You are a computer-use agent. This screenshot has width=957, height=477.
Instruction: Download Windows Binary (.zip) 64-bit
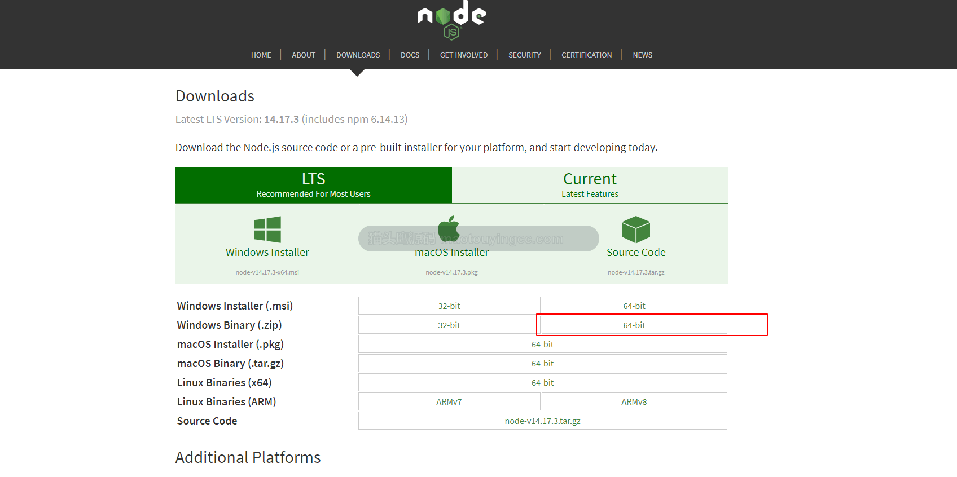coord(634,325)
